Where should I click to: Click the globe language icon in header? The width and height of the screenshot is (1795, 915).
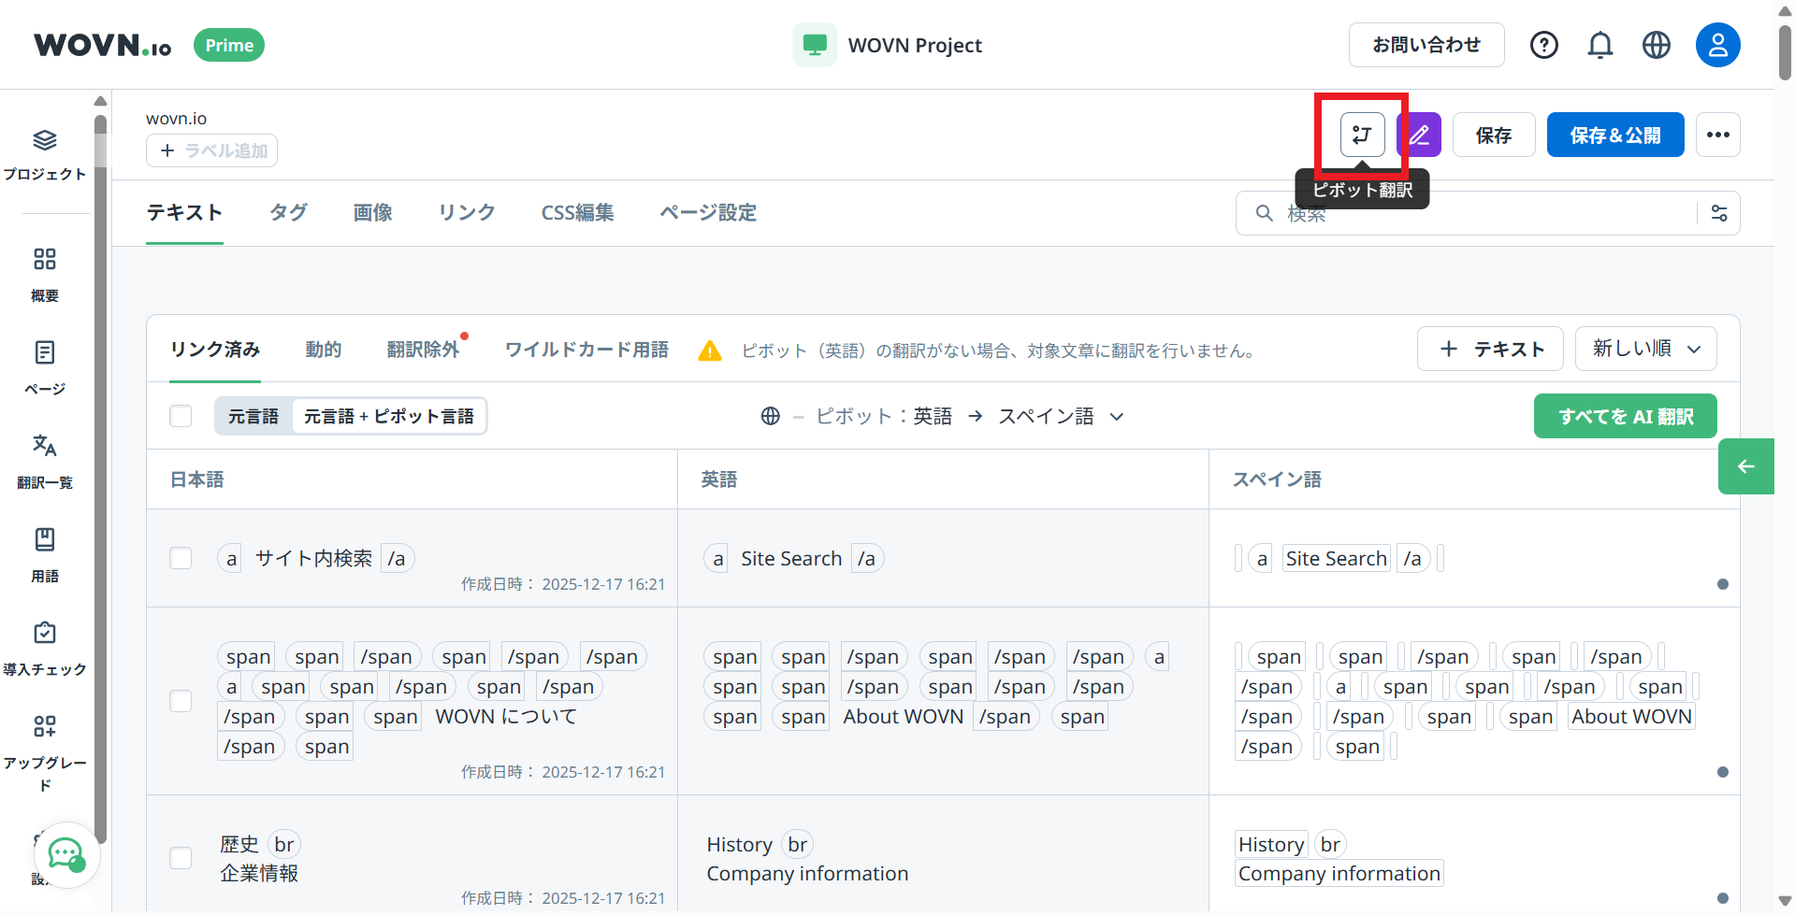click(1656, 45)
